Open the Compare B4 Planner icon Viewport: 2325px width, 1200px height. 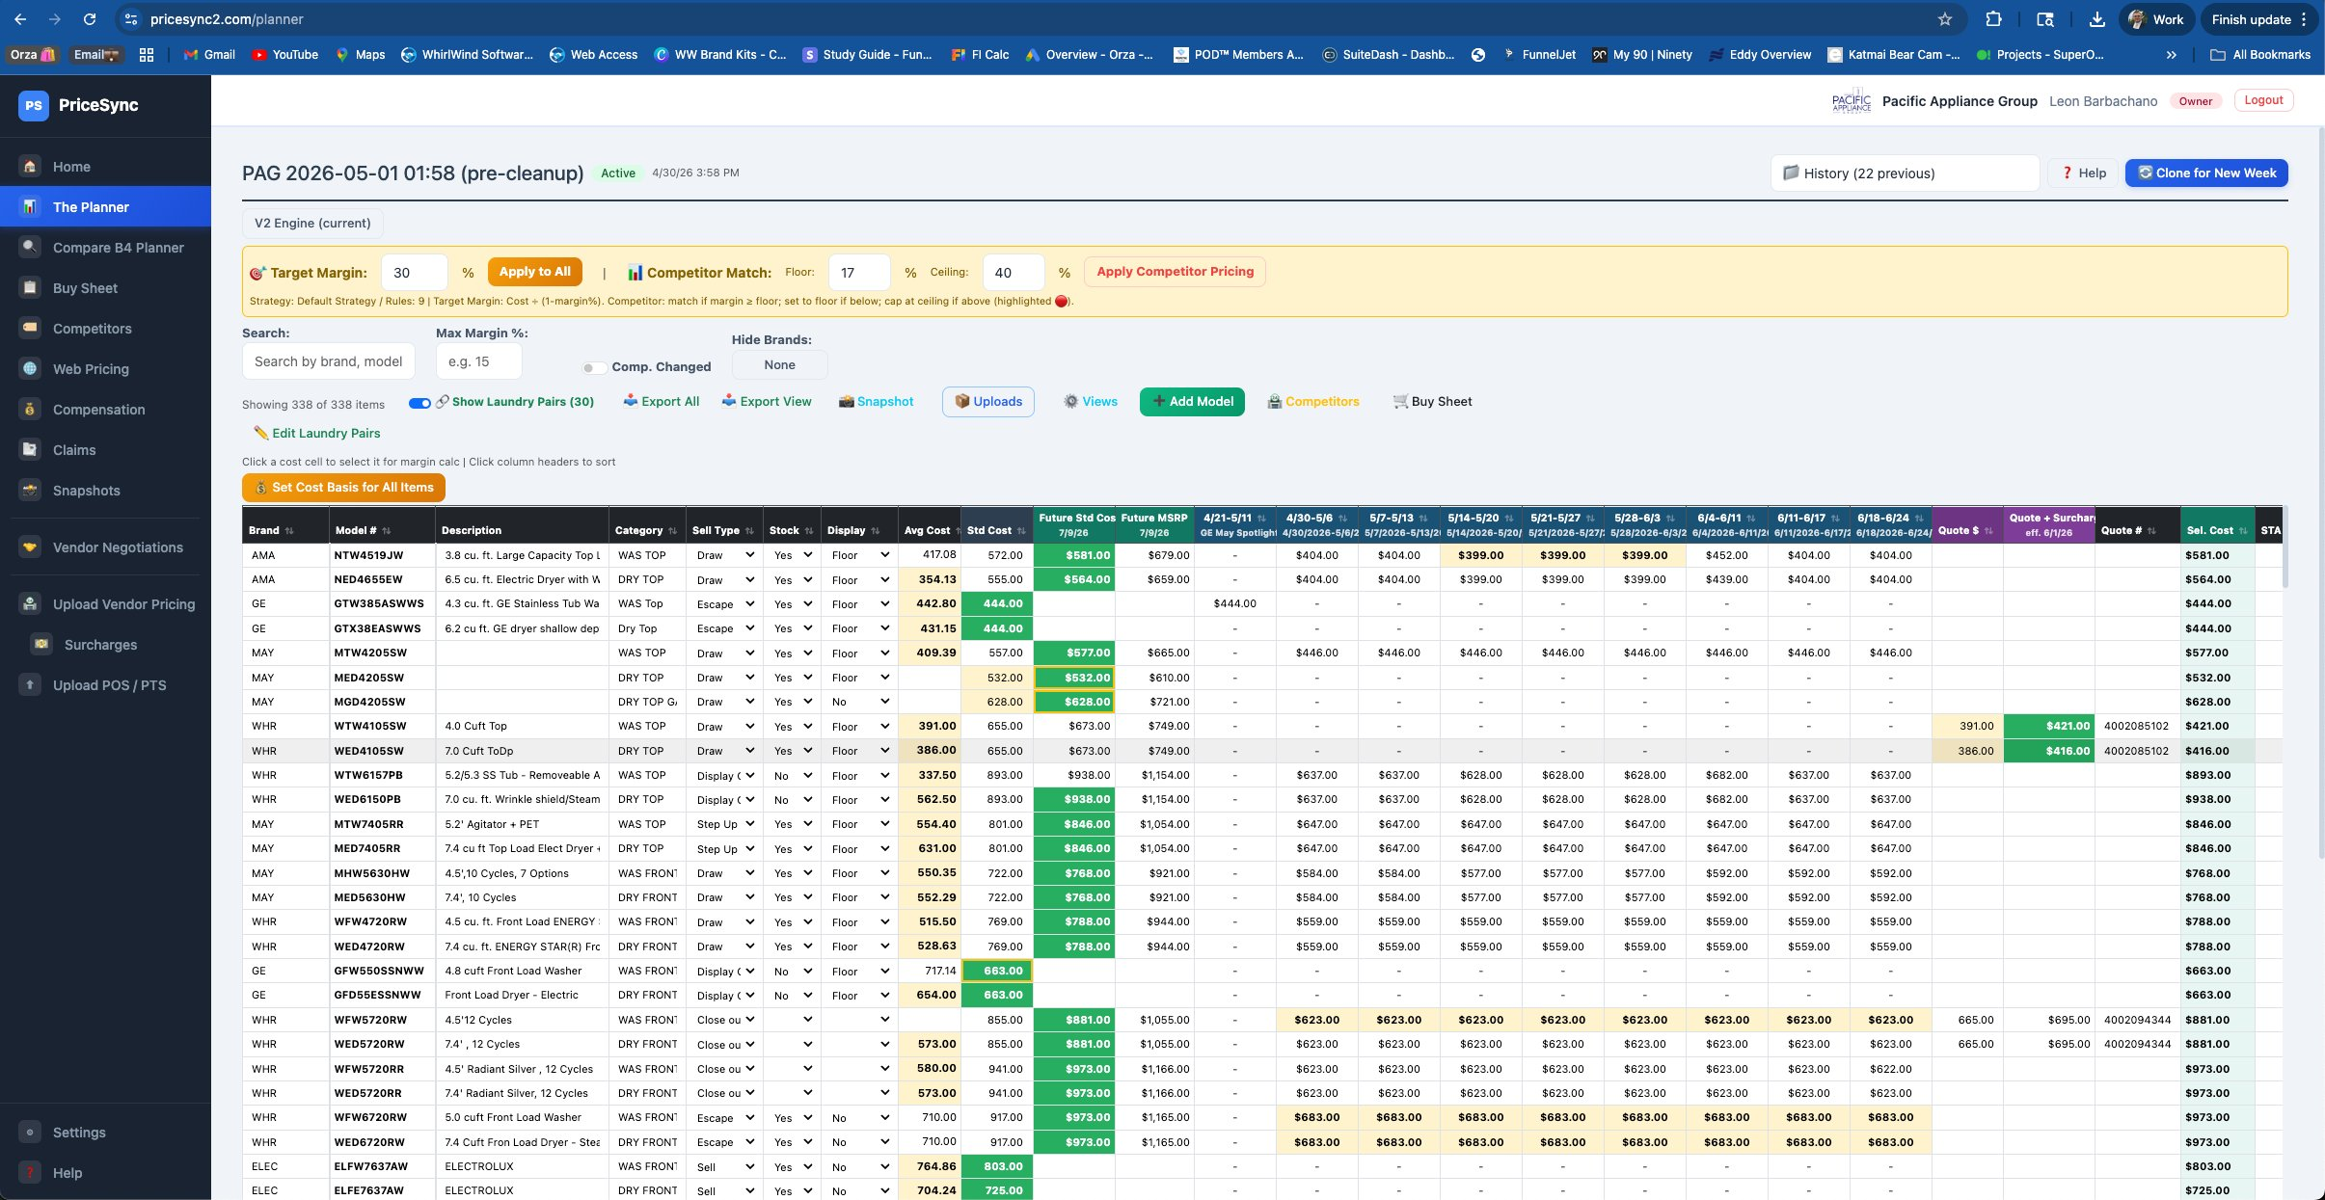[30, 248]
